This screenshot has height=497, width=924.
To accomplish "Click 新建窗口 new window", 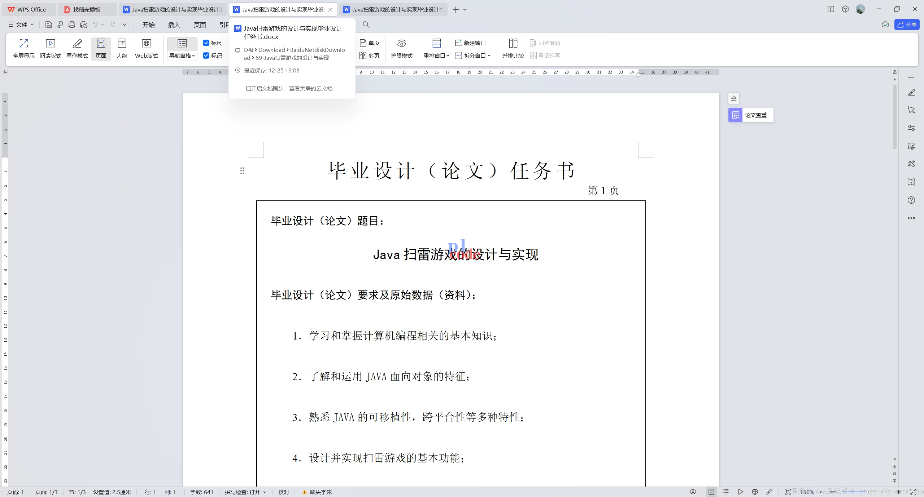I will pos(470,43).
